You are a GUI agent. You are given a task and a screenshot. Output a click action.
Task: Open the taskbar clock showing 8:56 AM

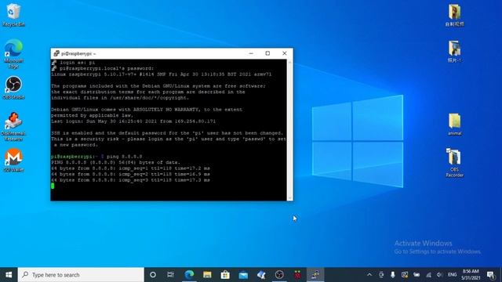tap(471, 275)
